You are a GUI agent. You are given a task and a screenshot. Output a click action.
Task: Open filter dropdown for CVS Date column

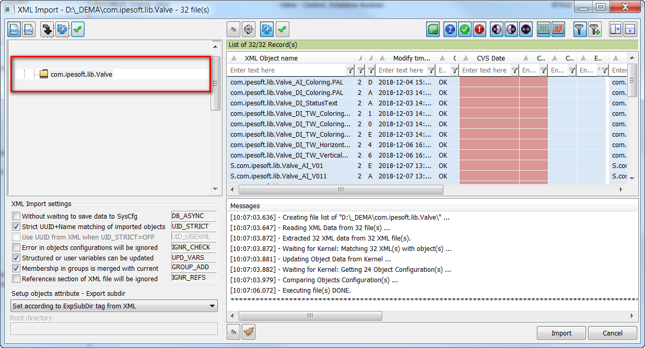click(x=514, y=70)
